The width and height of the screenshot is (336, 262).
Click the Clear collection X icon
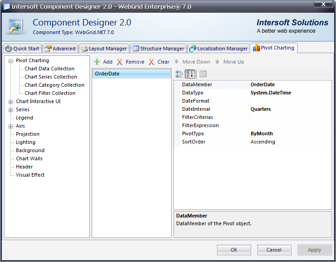(x=152, y=62)
